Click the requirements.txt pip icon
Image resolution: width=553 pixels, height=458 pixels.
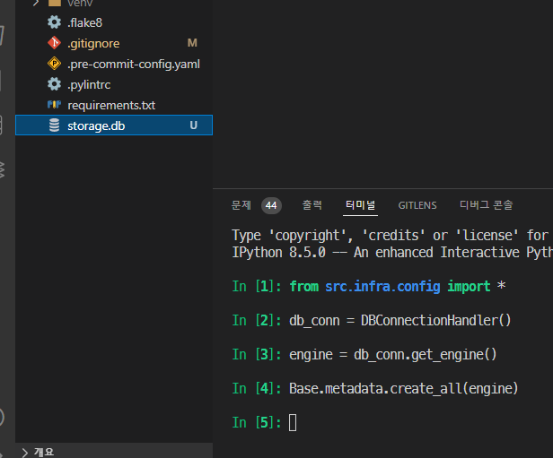(54, 105)
